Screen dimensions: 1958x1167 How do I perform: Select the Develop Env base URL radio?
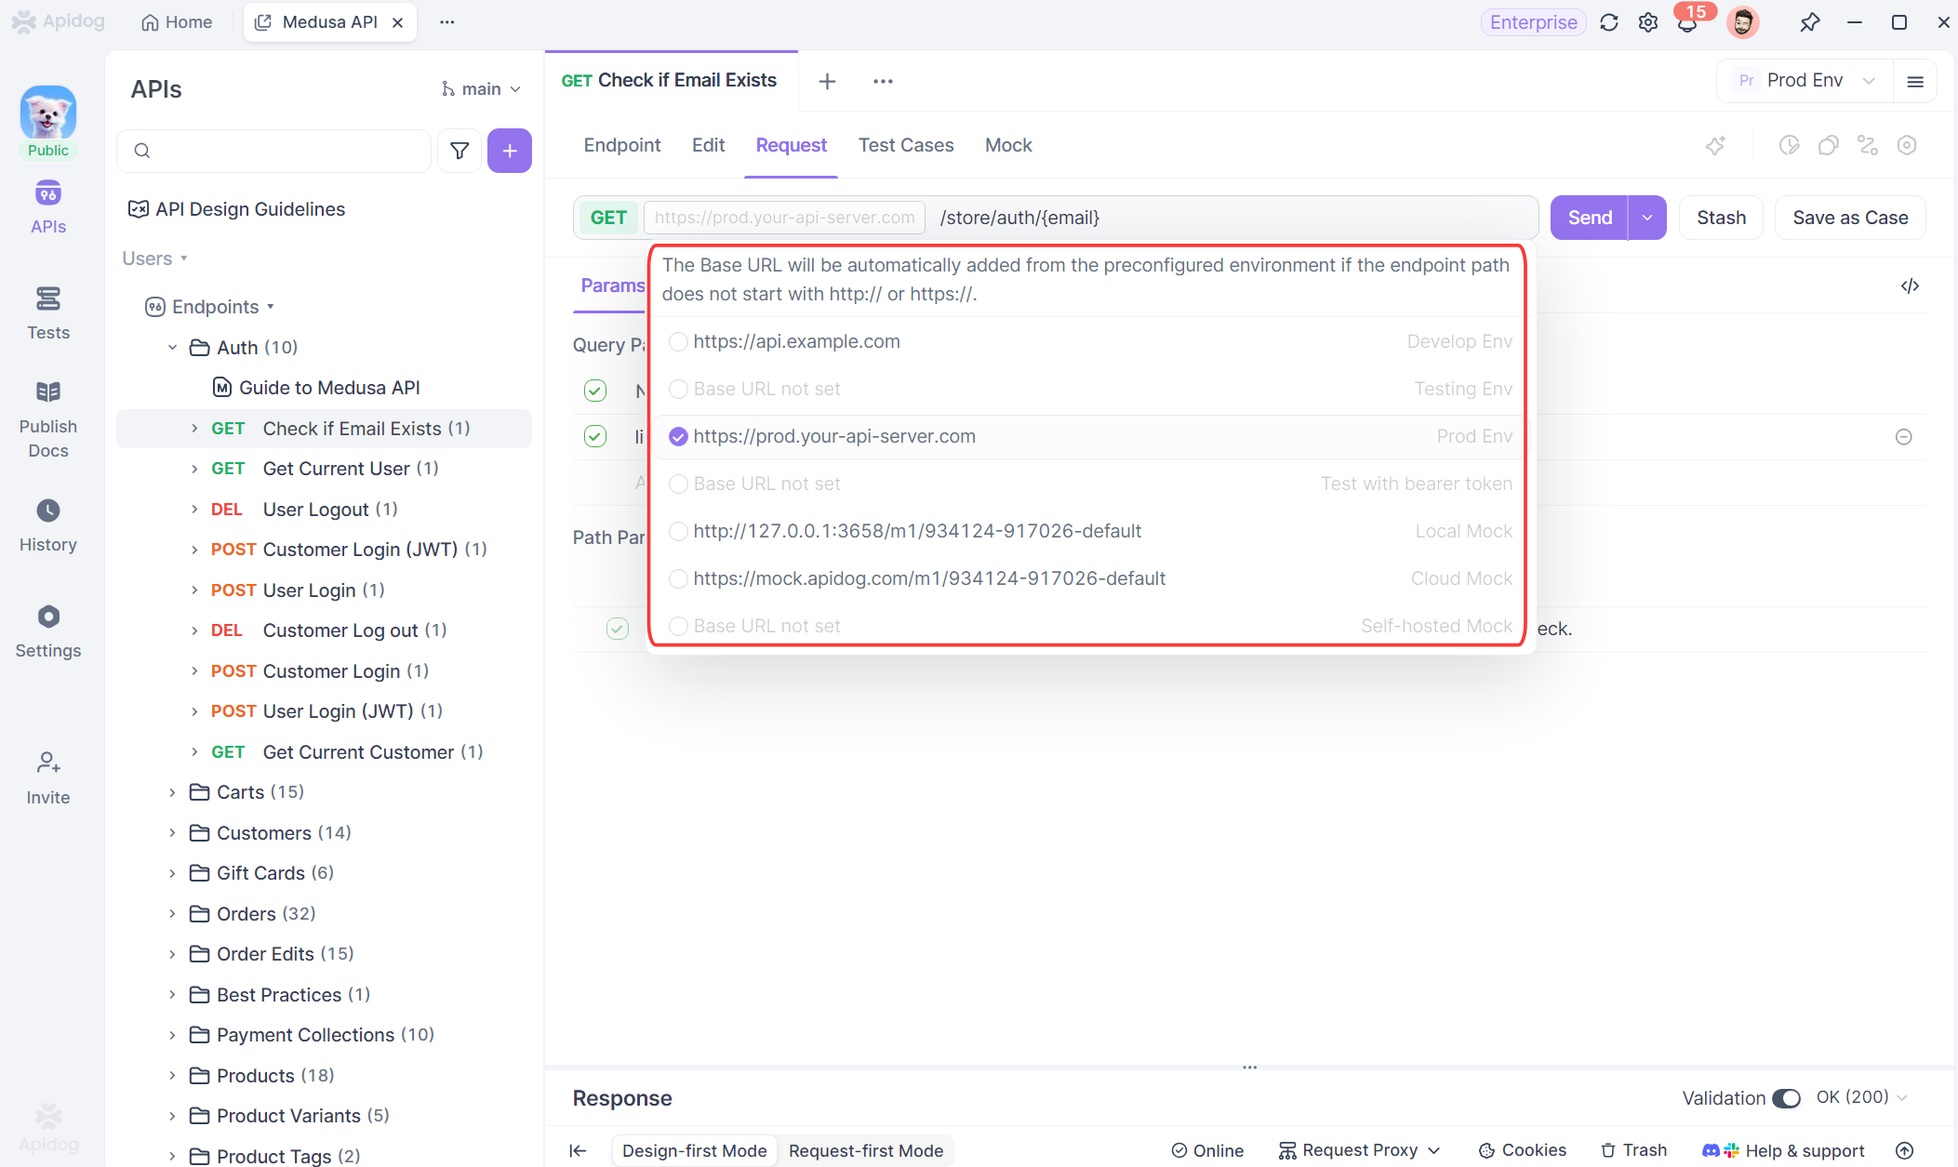coord(678,341)
